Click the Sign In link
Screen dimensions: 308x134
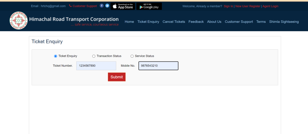(228, 6)
